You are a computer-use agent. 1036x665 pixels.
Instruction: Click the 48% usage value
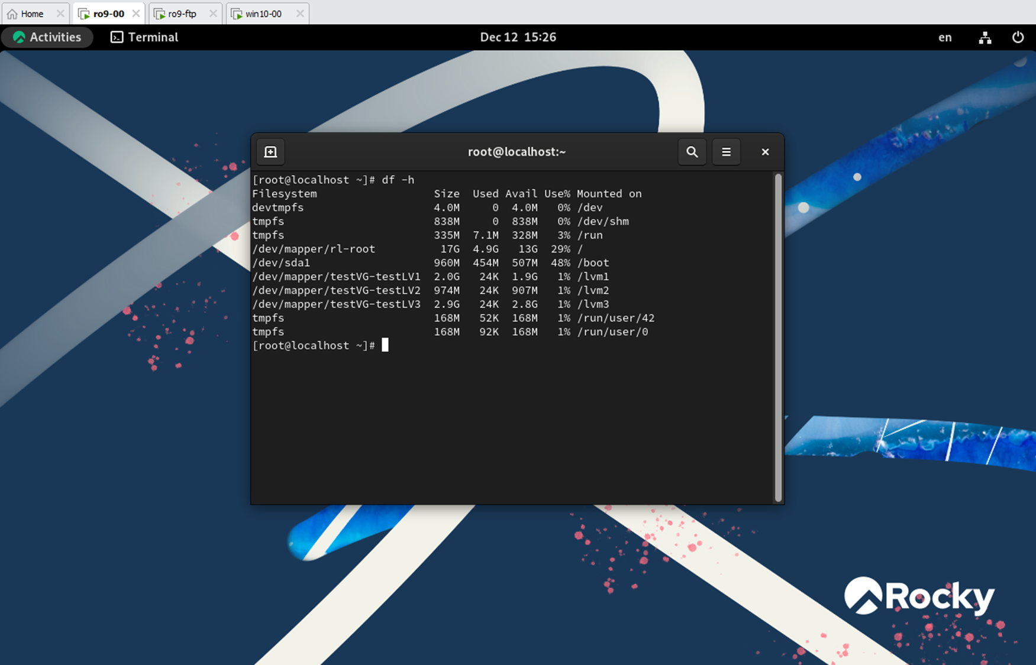pyautogui.click(x=561, y=262)
